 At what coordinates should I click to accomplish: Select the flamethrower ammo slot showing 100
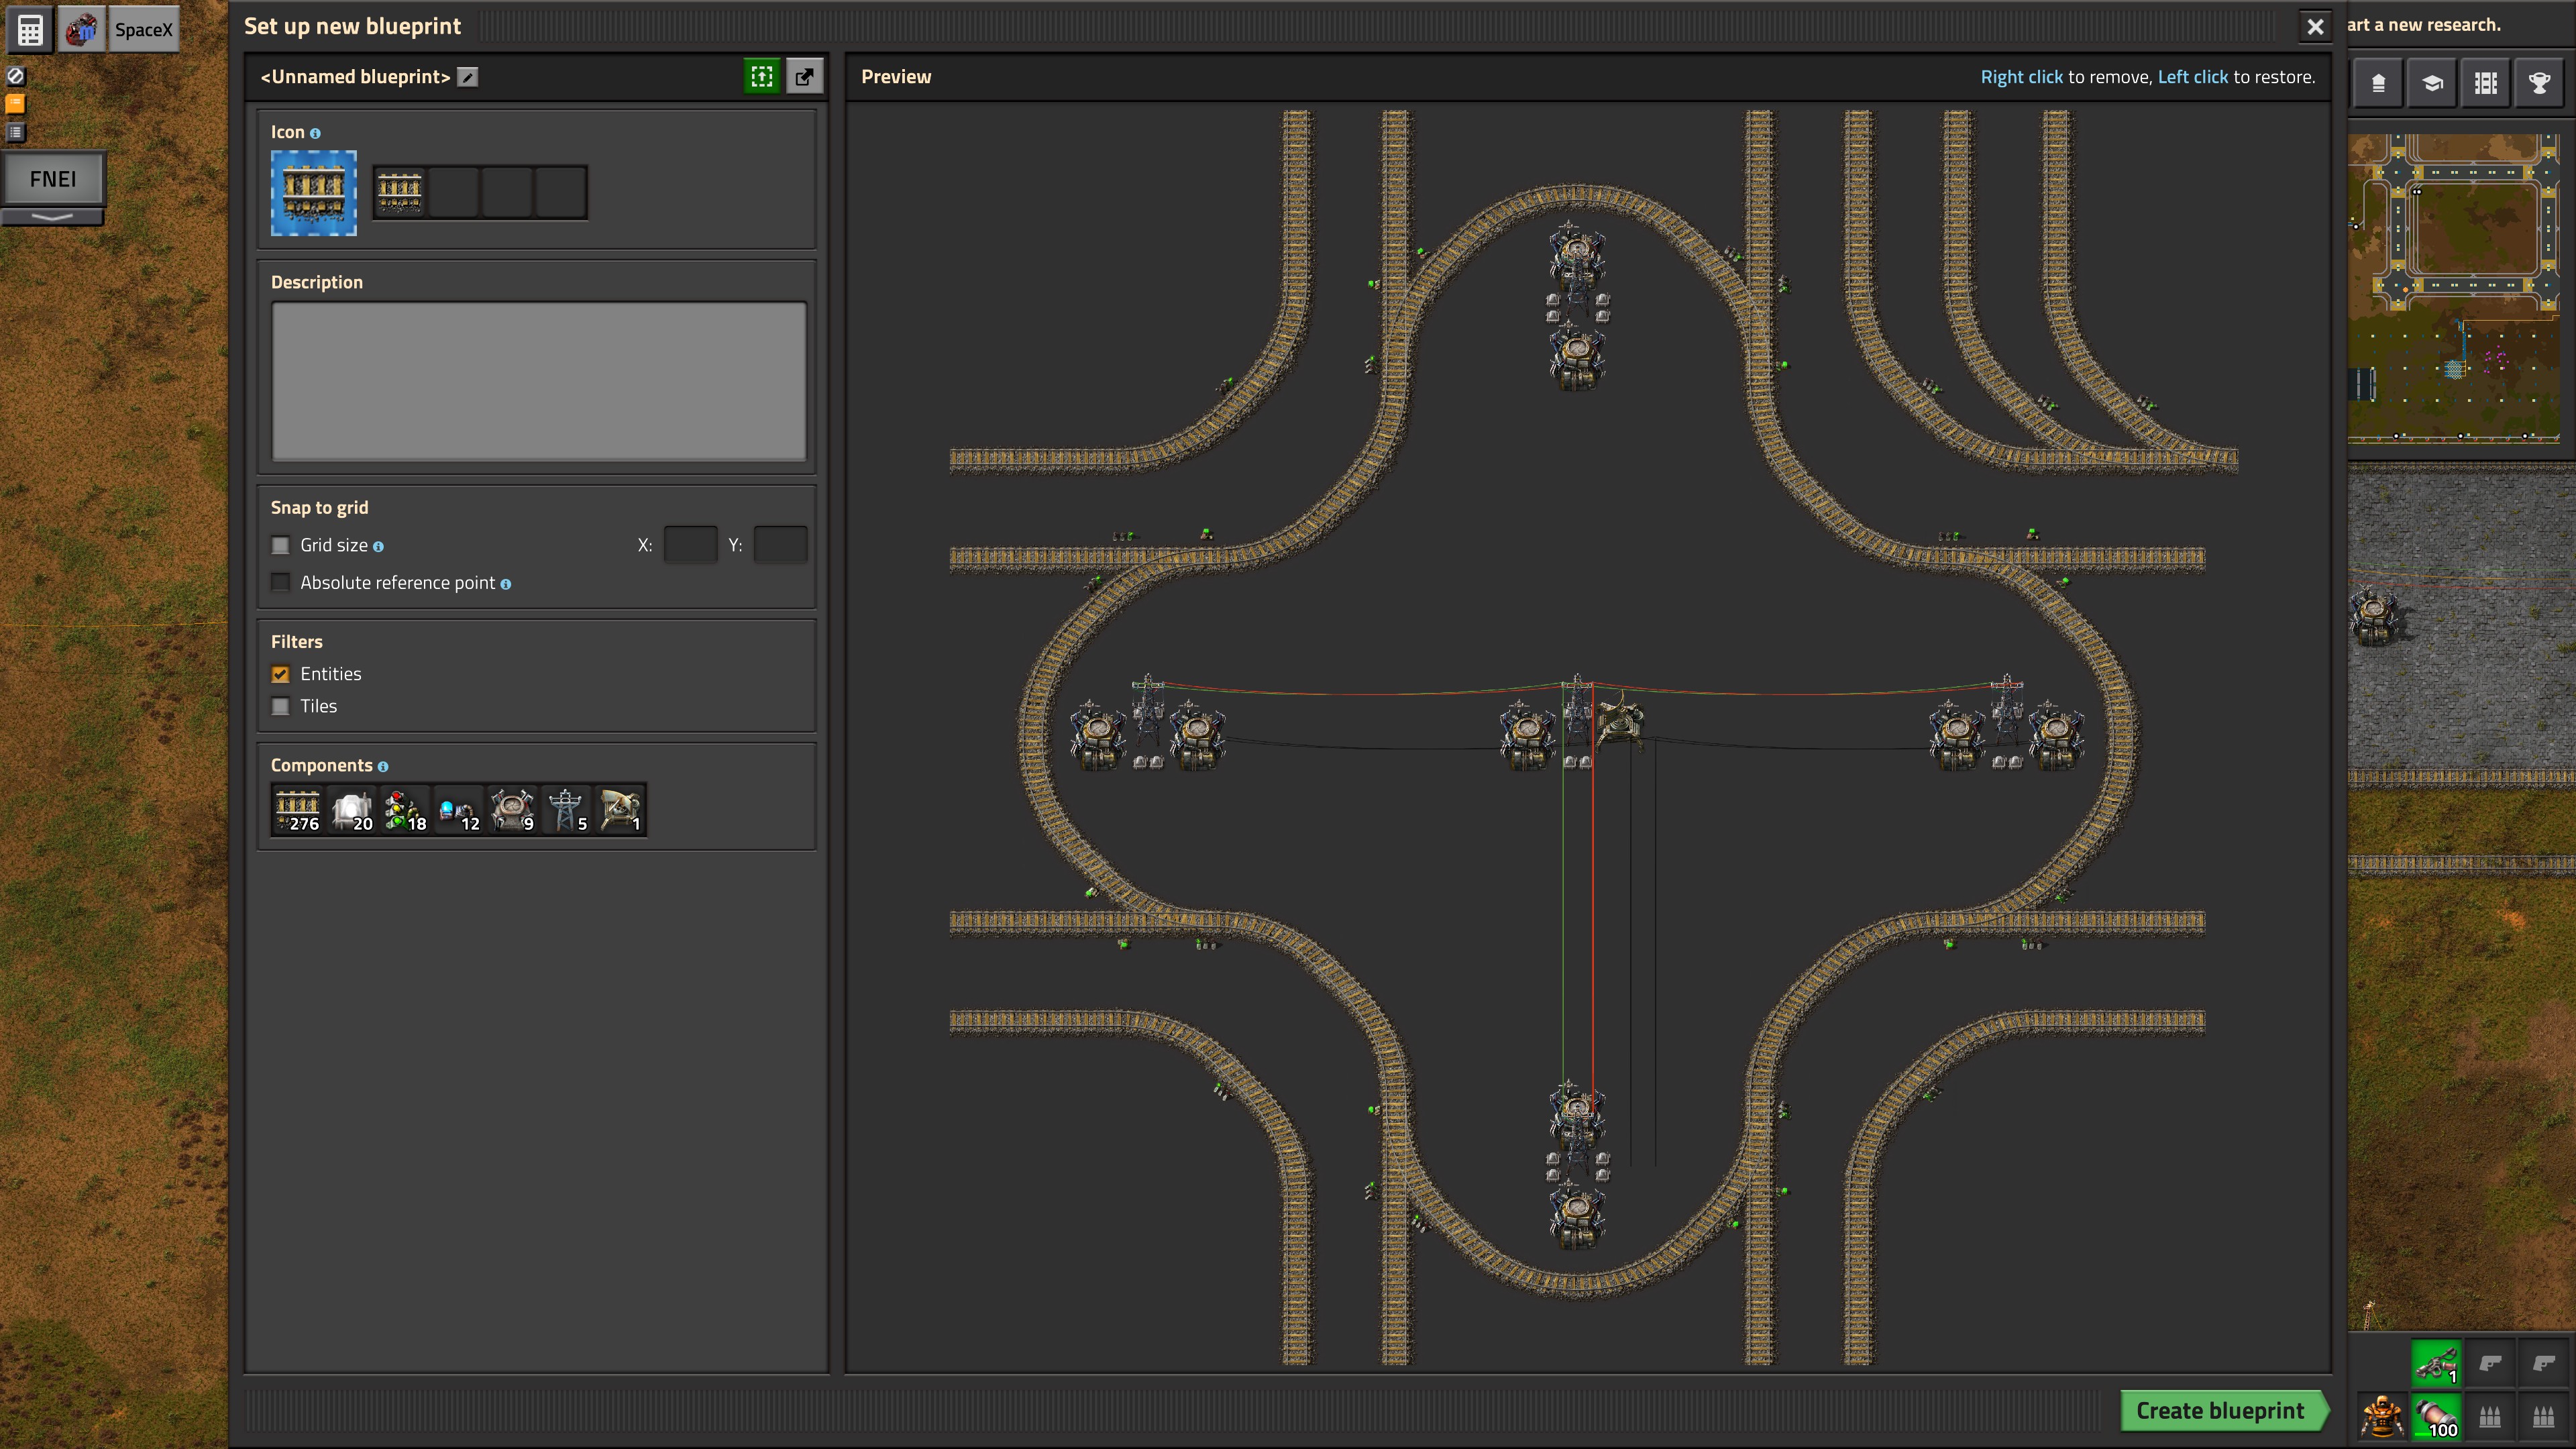point(2436,1417)
